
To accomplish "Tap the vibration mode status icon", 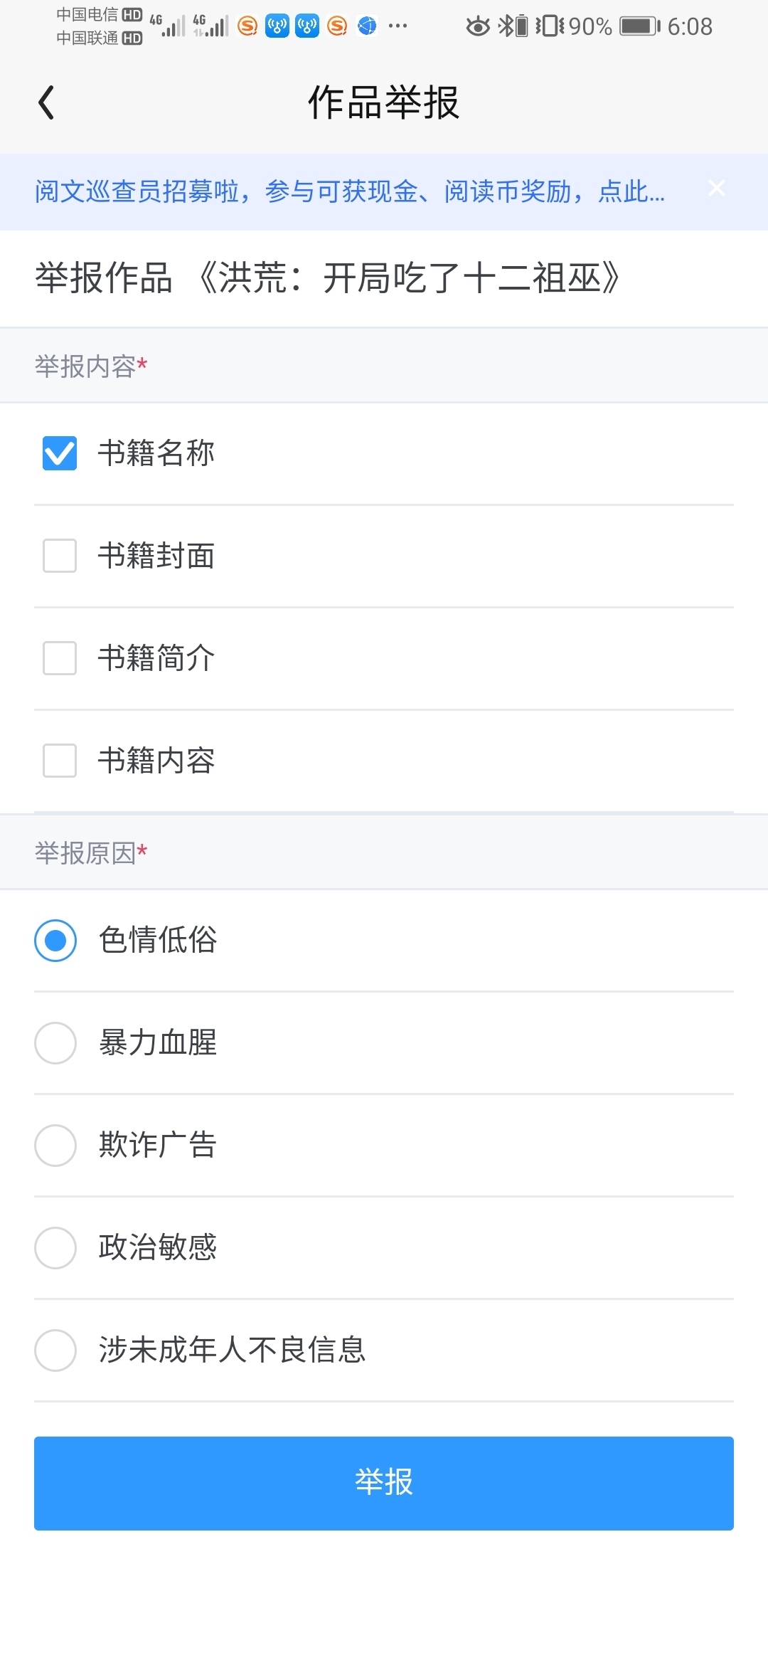I will 549,26.
